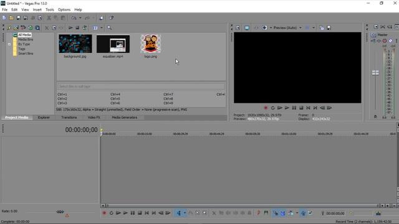Select the Smart Bins tree item

point(26,54)
